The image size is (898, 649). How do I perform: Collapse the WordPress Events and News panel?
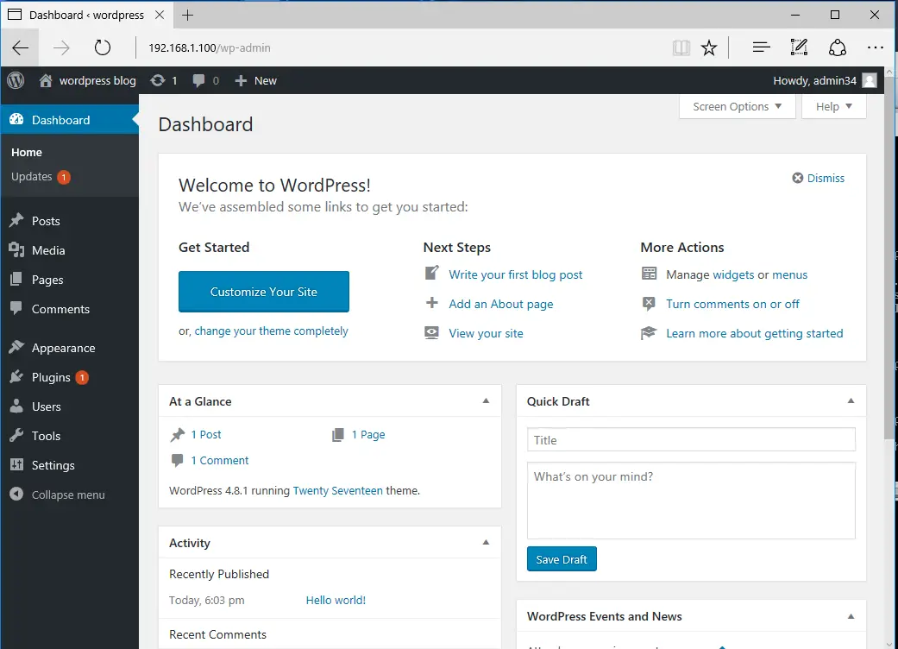[x=851, y=616]
